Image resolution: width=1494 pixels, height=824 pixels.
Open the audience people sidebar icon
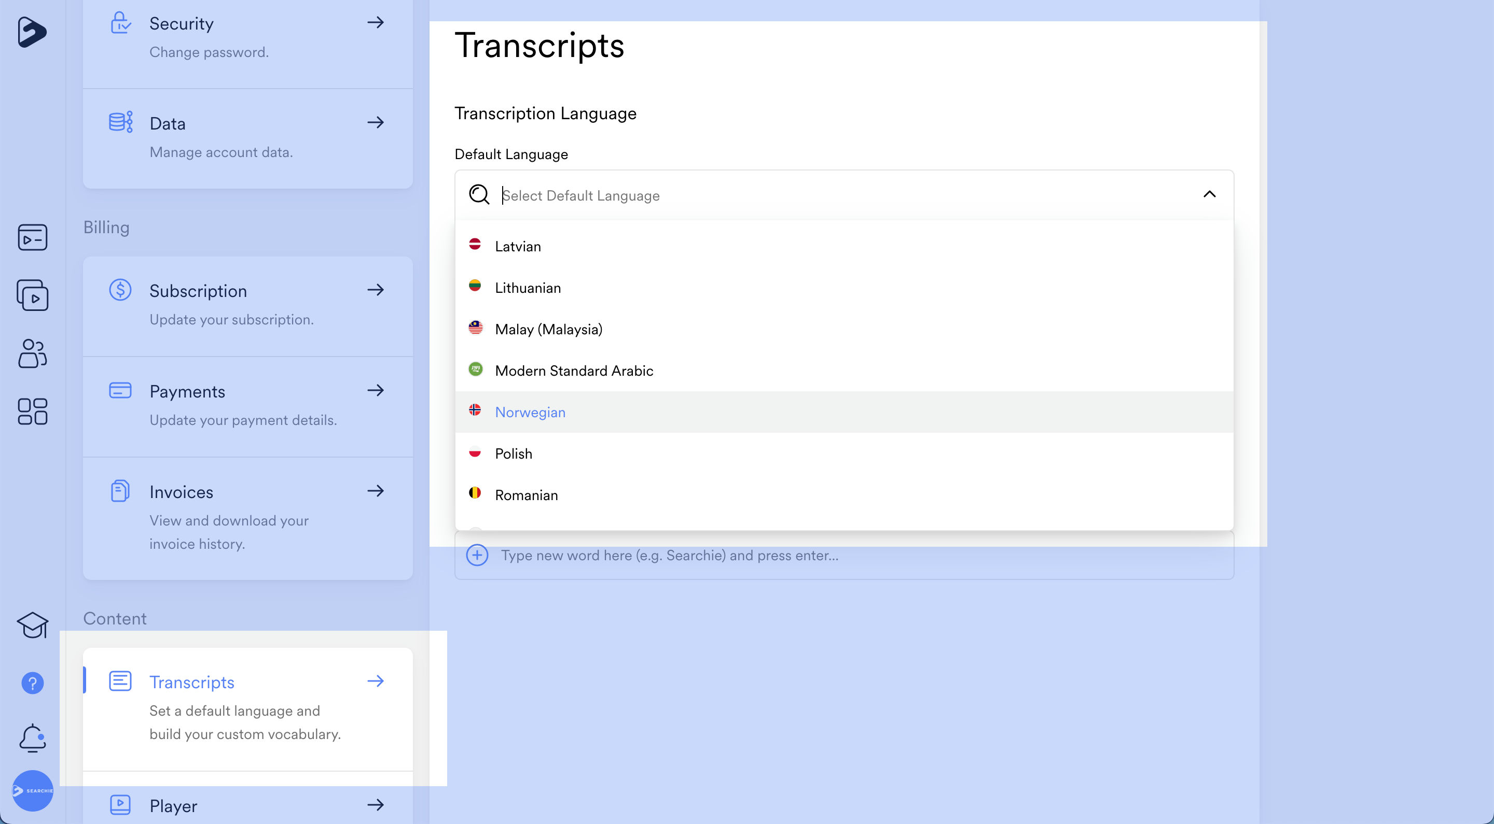(x=33, y=353)
